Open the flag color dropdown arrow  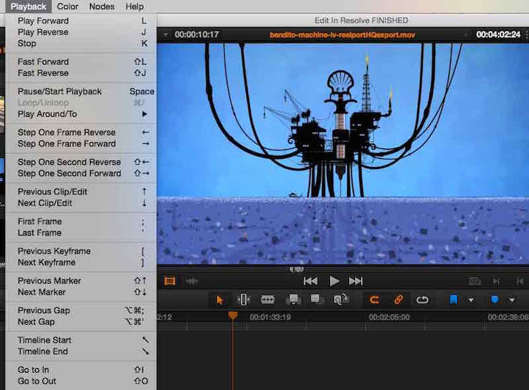(471, 300)
